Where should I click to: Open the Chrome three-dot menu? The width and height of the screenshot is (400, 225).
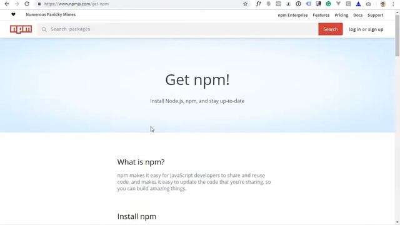point(393,4)
